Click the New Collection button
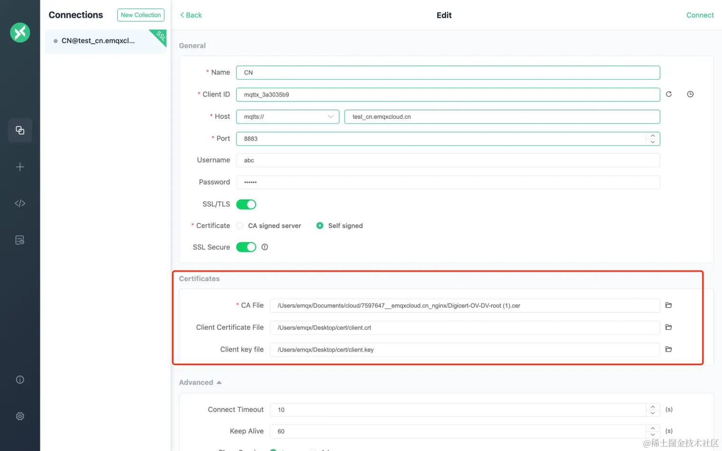This screenshot has height=451, width=722. click(x=141, y=15)
